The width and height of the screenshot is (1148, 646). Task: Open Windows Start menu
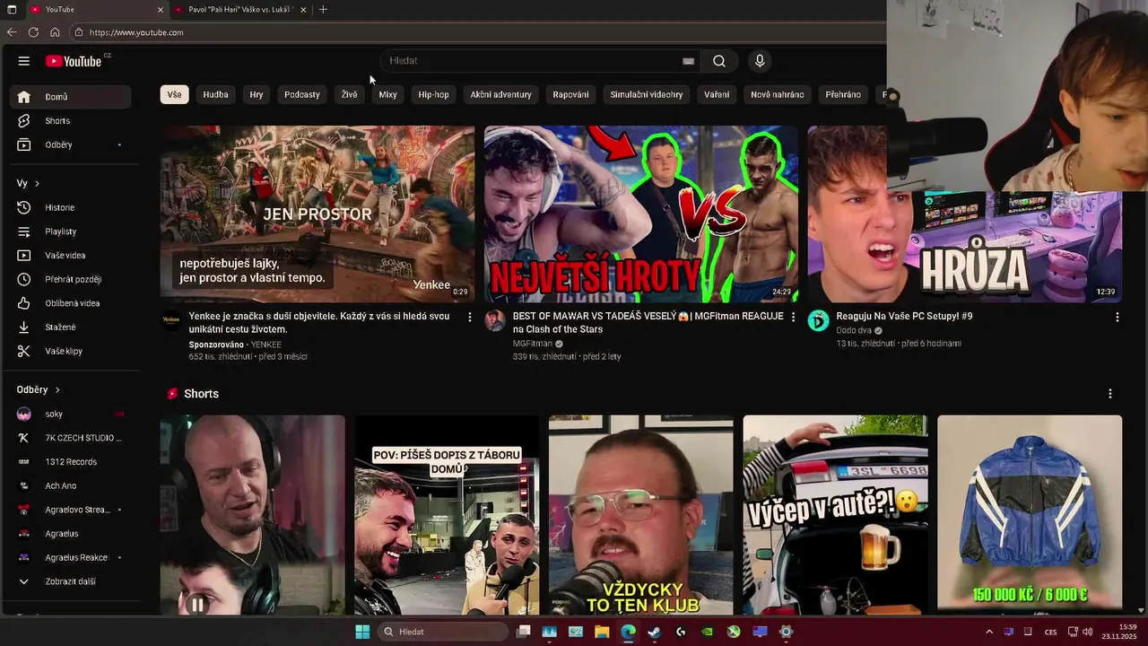coord(362,632)
